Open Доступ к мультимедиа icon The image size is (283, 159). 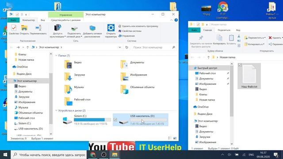(57, 28)
